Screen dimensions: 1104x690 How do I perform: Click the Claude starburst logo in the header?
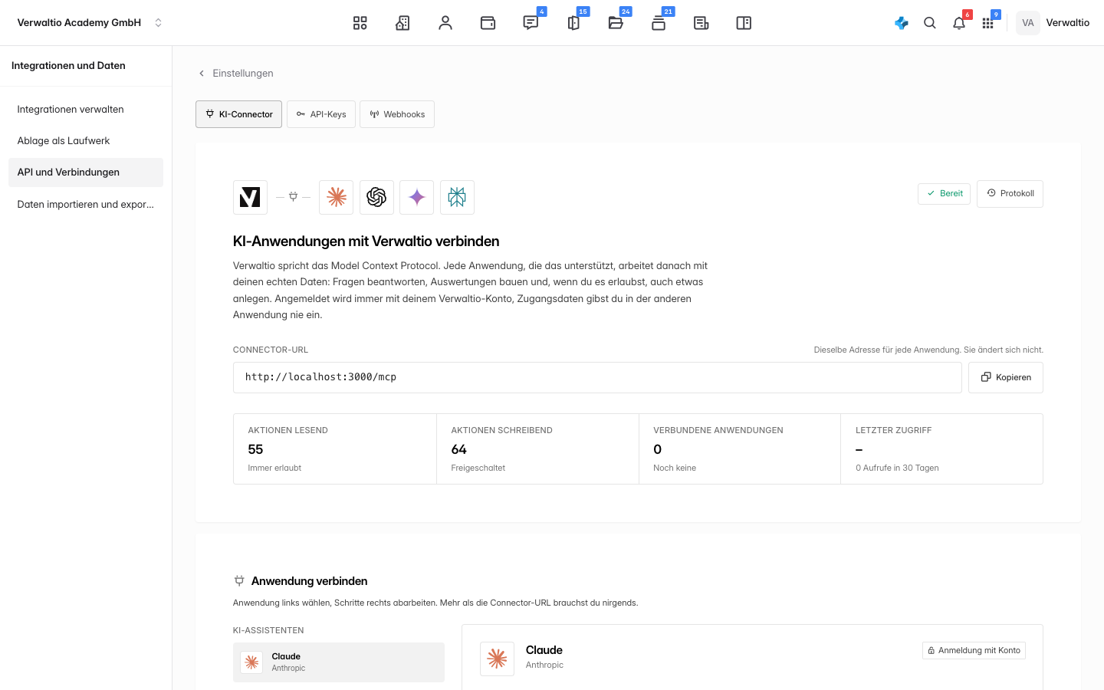click(337, 197)
